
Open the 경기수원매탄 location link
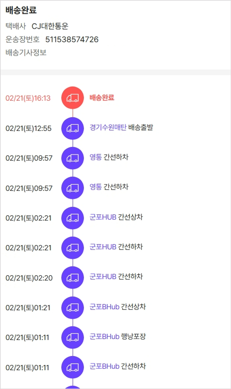pyautogui.click(x=108, y=127)
